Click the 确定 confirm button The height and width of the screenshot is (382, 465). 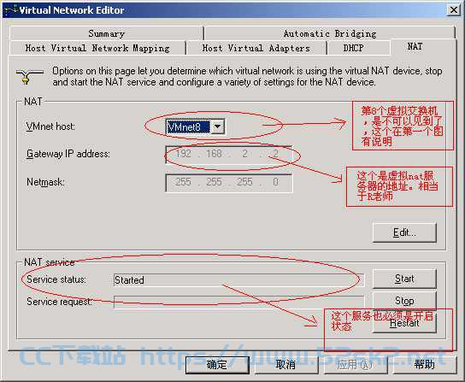pos(217,365)
